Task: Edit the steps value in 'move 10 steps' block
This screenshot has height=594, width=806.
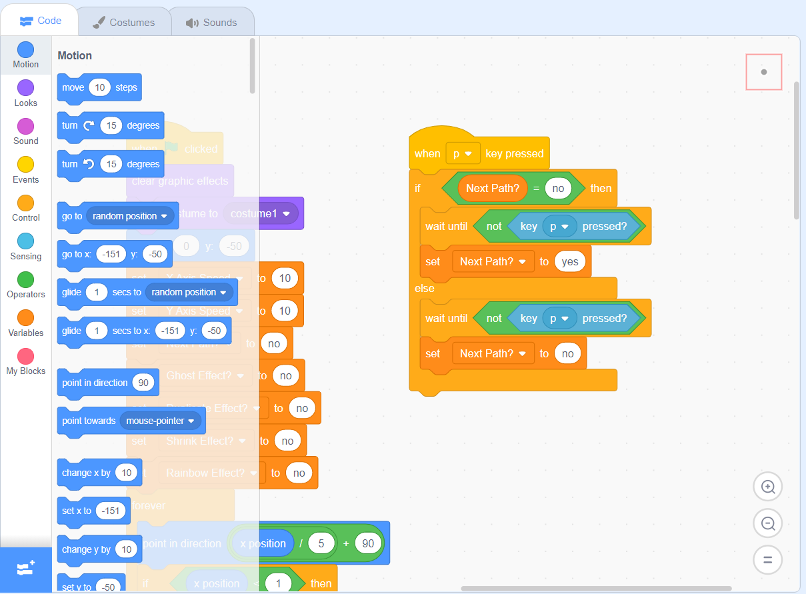Action: pos(99,87)
